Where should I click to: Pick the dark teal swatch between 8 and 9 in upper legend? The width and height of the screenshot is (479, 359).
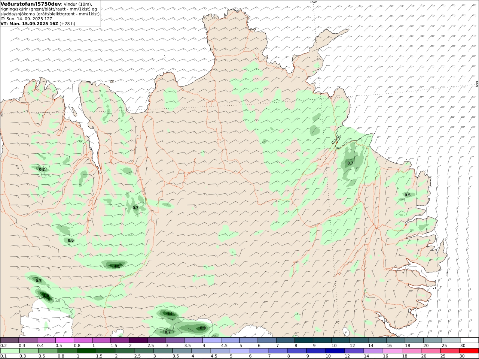click(304, 340)
